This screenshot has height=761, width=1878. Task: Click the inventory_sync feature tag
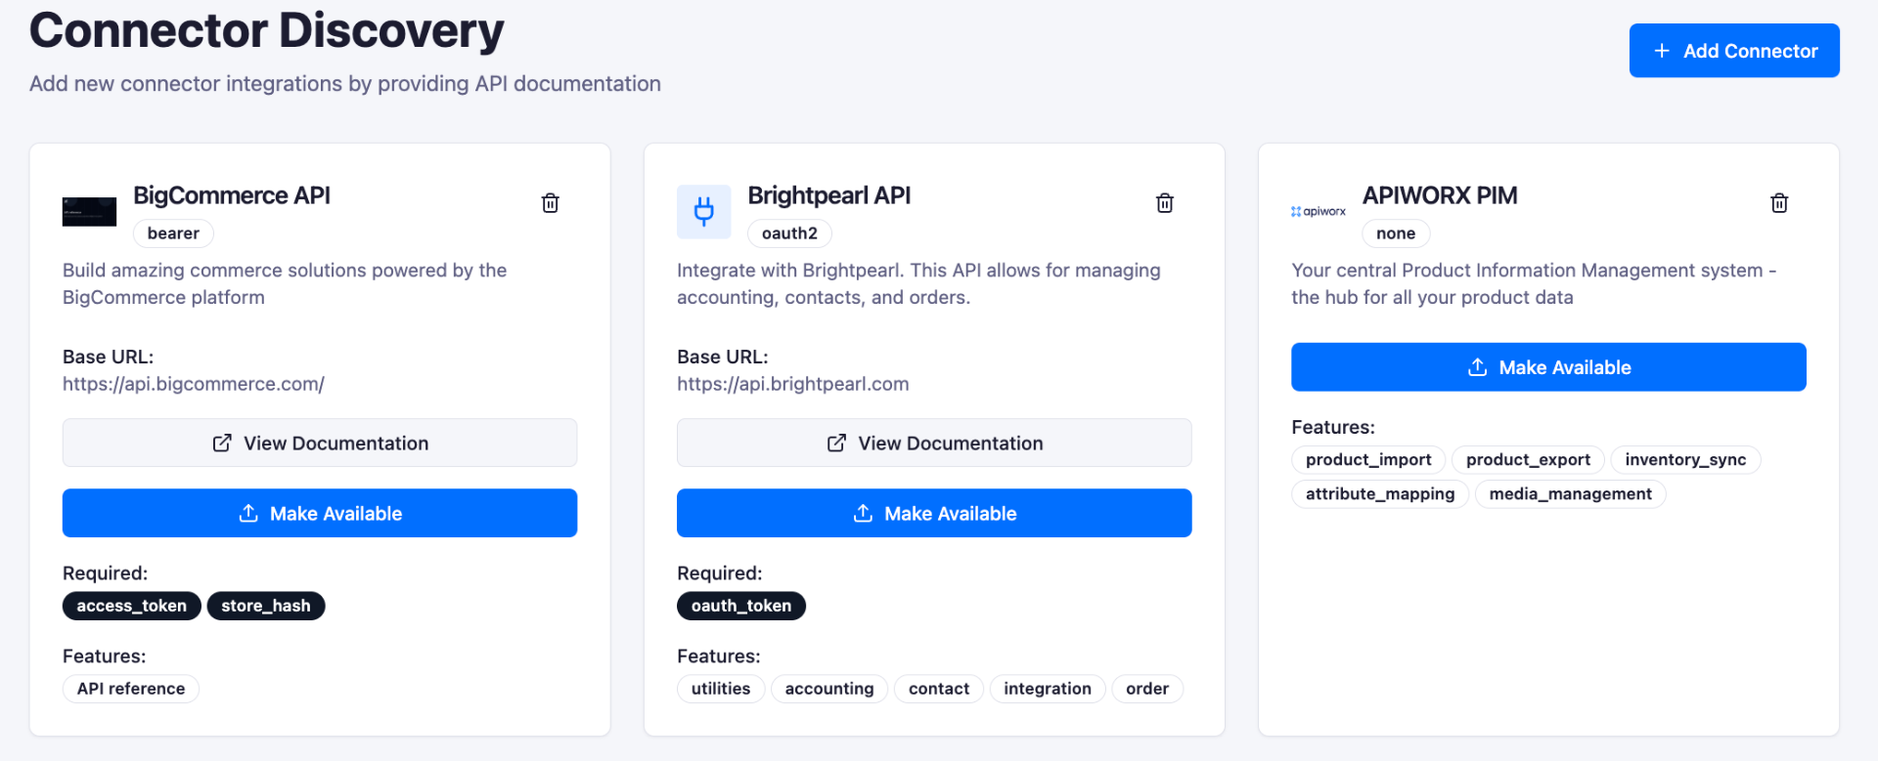(1684, 459)
